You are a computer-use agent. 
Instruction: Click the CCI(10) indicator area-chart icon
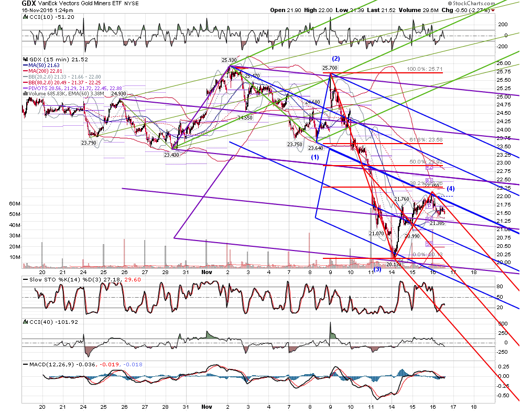(25, 17)
